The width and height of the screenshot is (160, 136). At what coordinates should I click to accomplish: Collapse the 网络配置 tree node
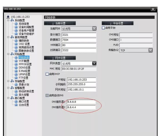point(8,54)
